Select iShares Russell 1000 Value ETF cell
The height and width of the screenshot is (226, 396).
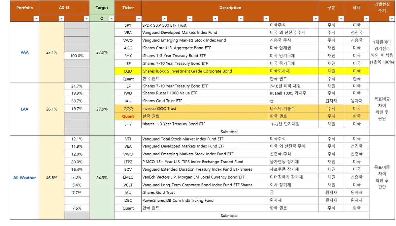(x=205, y=93)
